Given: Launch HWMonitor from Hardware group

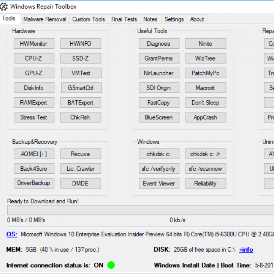Looking at the screenshot, I should click(34, 44).
